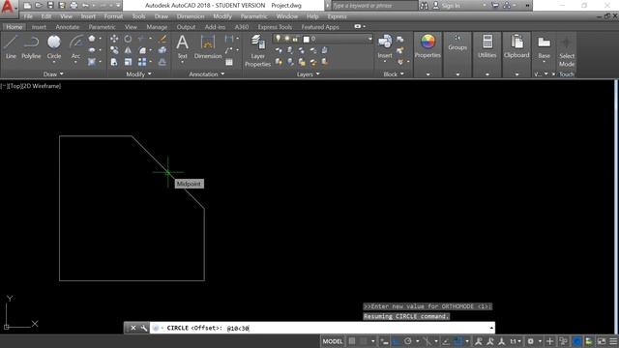Viewport: 619px width, 348px height.
Task: Open the Utilities calculator panel
Action: pyautogui.click(x=487, y=46)
